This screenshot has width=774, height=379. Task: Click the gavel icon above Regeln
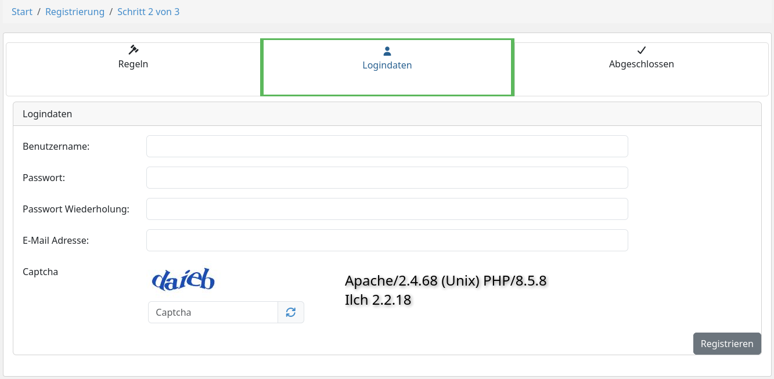pyautogui.click(x=133, y=50)
